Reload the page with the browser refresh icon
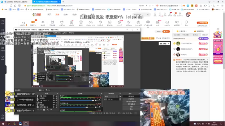This screenshot has height=126, width=225. click(11, 6)
